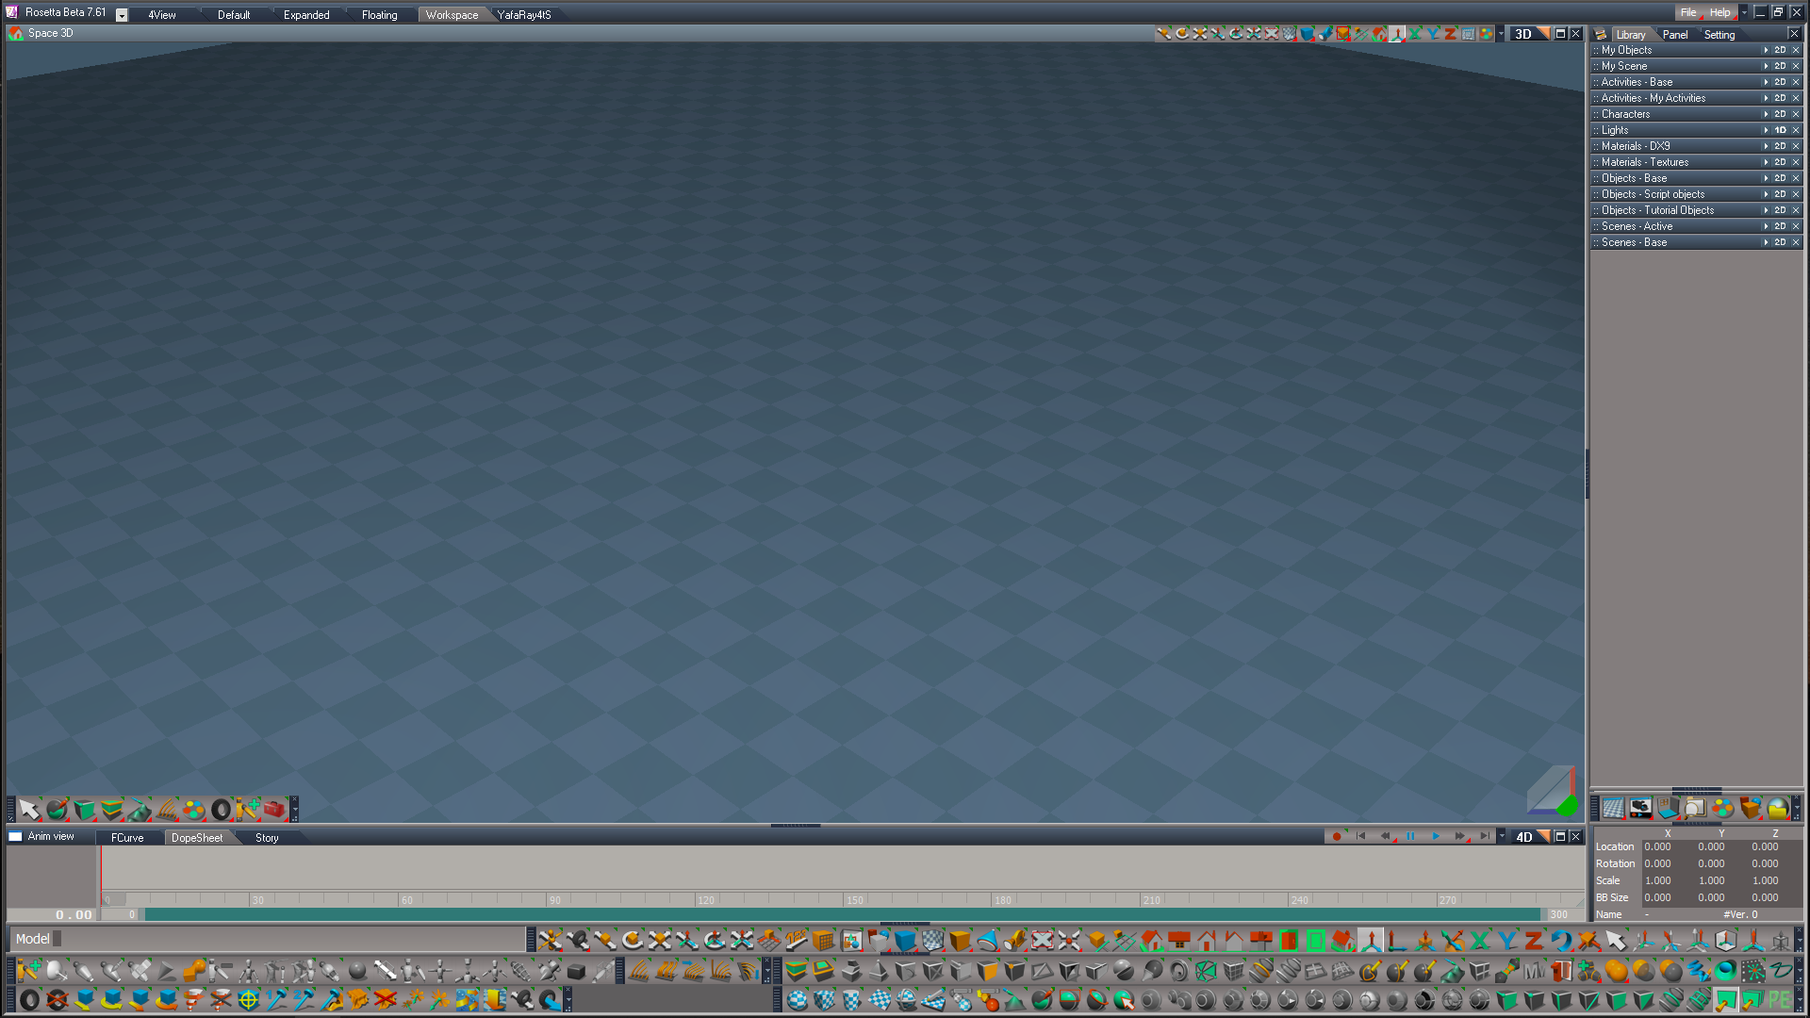Image resolution: width=1810 pixels, height=1018 pixels.
Task: Expand the Activities - Base library arrow
Action: 1766,82
